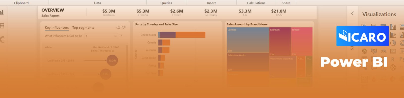Select the $5.3M Canada card
This screenshot has width=404, height=98.
pyautogui.click(x=143, y=13)
